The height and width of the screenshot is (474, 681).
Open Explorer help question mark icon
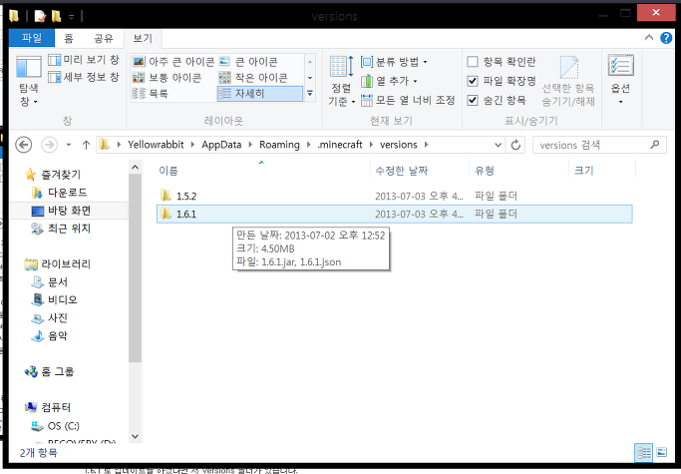point(666,38)
